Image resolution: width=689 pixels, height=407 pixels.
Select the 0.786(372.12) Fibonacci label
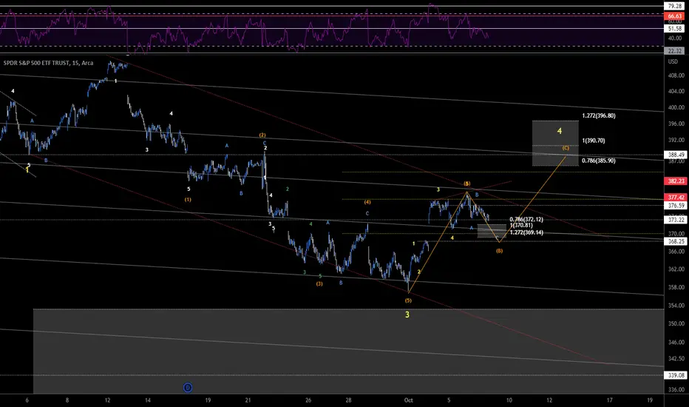pos(526,219)
